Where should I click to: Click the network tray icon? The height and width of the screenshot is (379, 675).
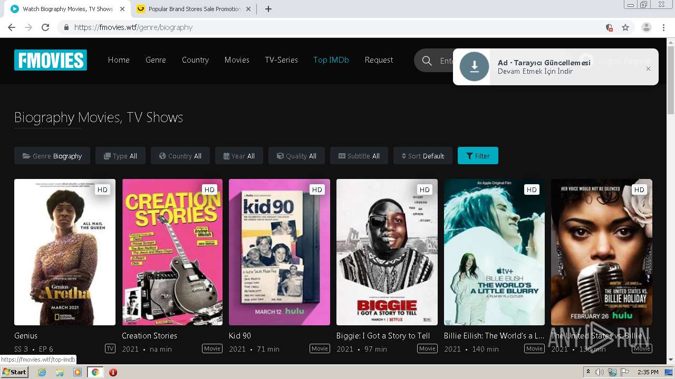[612, 372]
